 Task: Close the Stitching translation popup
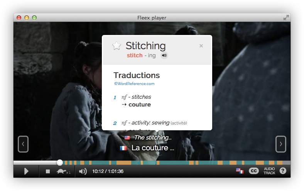(201, 46)
